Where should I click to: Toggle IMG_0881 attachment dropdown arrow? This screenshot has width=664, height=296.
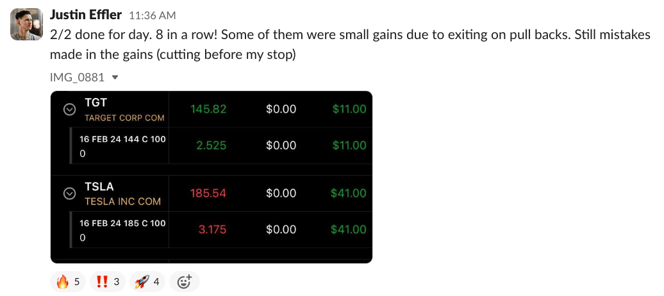(115, 78)
